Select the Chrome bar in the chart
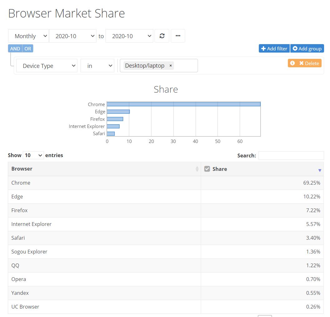 [184, 104]
